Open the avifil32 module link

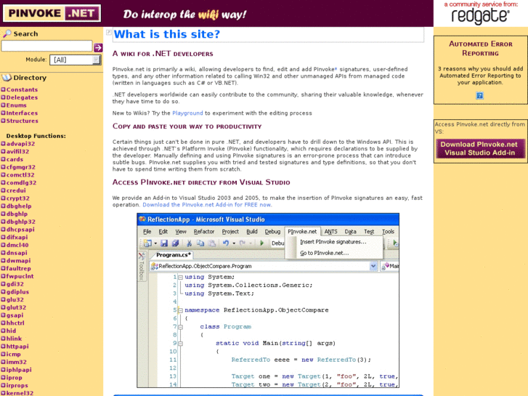click(x=17, y=151)
